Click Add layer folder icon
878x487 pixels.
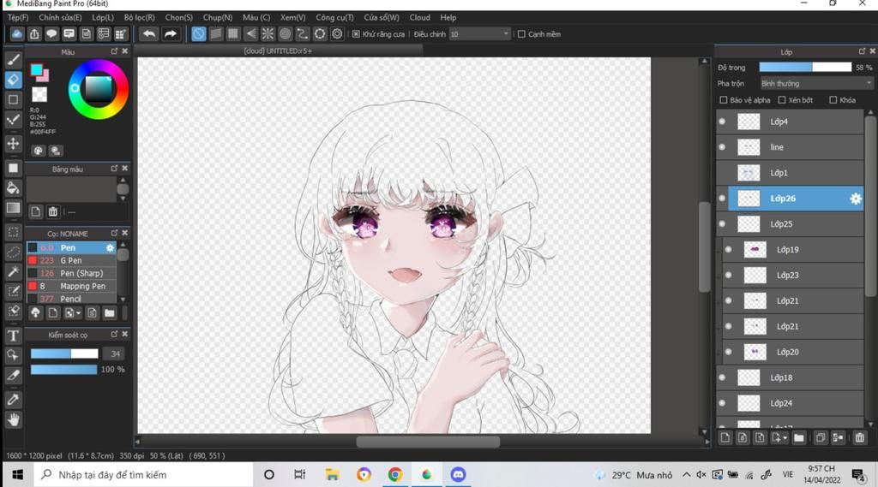click(799, 437)
